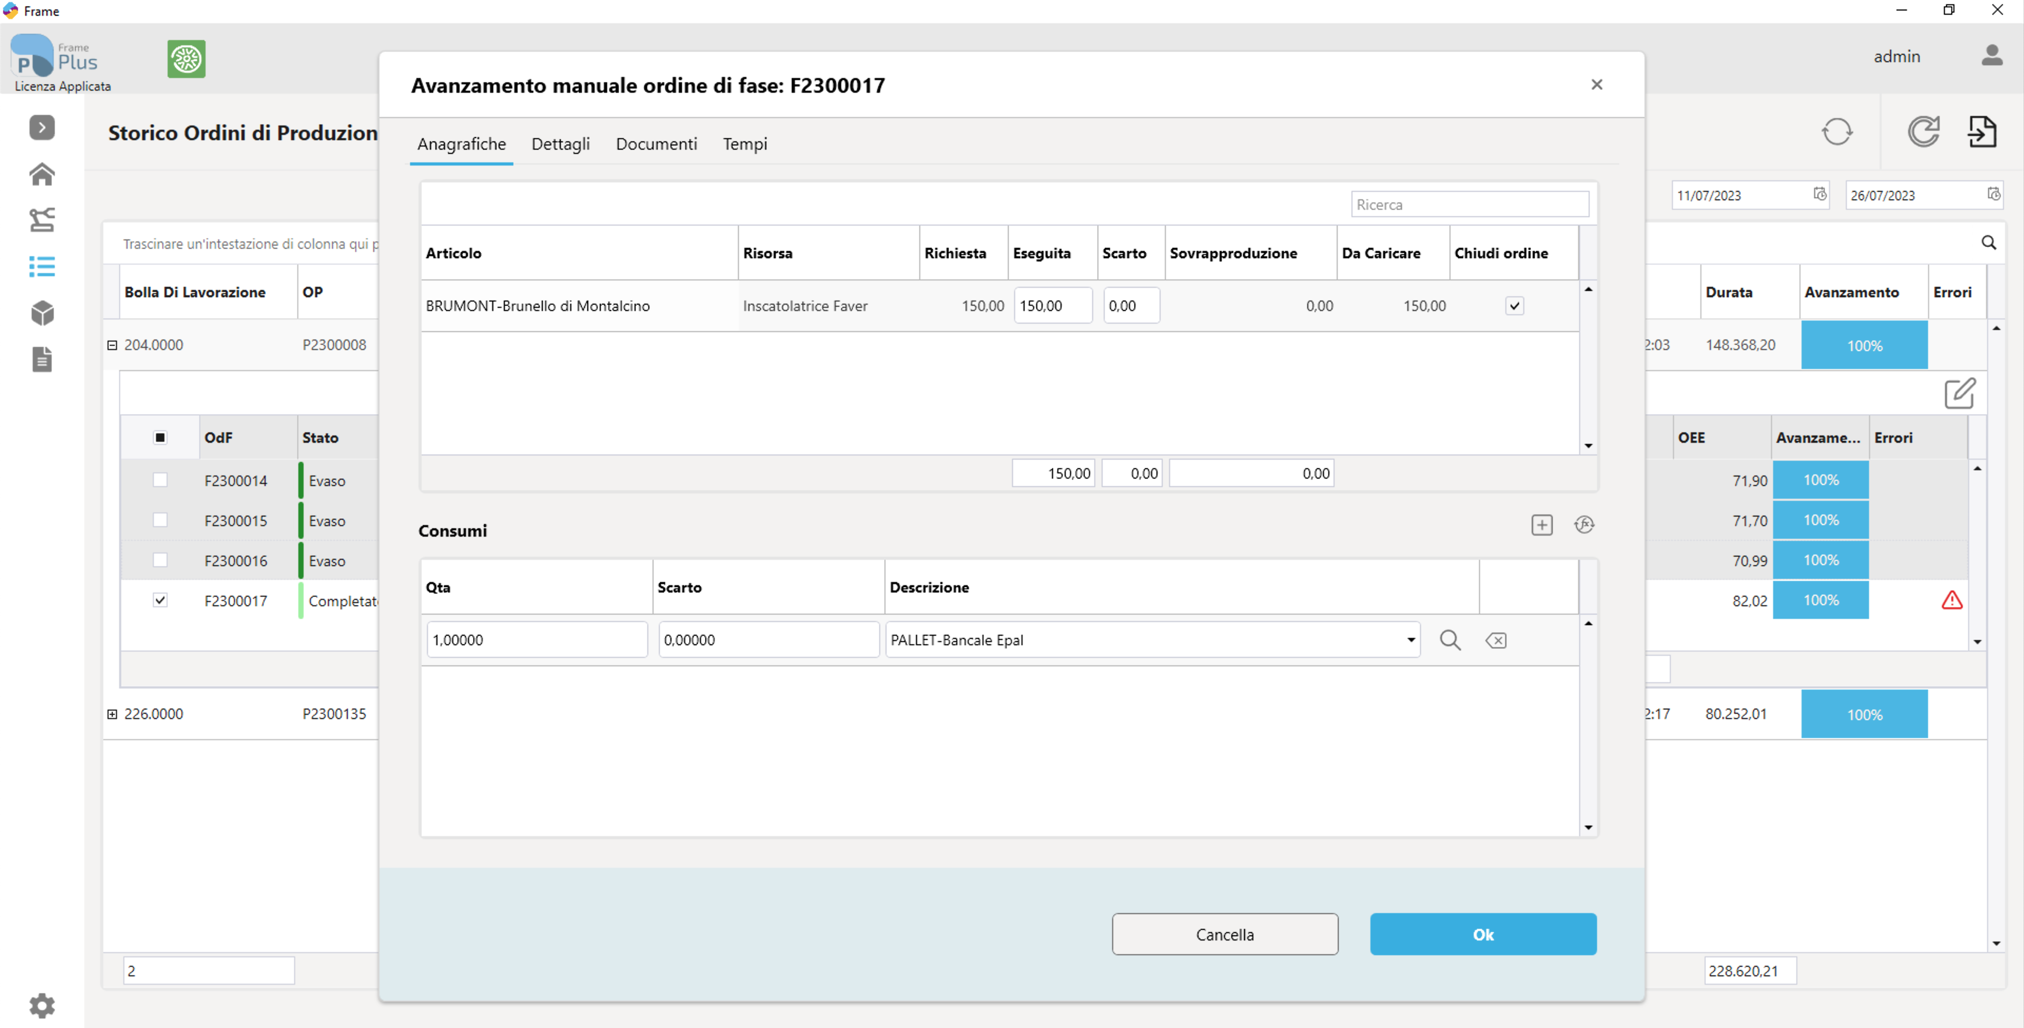Collapse the 204.0000 row
This screenshot has width=2024, height=1028.
(x=112, y=345)
